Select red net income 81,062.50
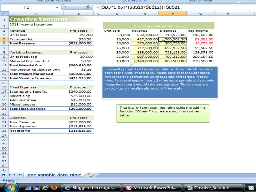256x192 pixels. pyautogui.click(x=200, y=39)
